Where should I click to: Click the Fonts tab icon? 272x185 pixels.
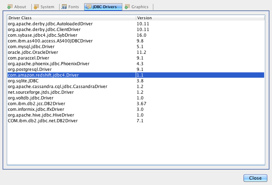[64, 7]
